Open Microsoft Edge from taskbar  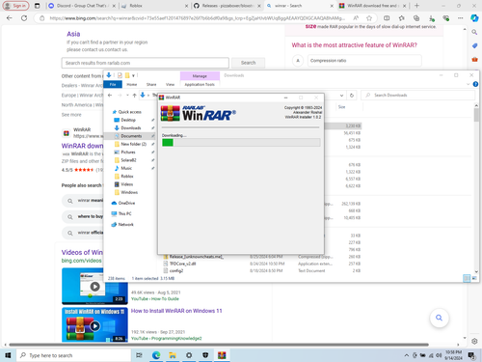156,355
